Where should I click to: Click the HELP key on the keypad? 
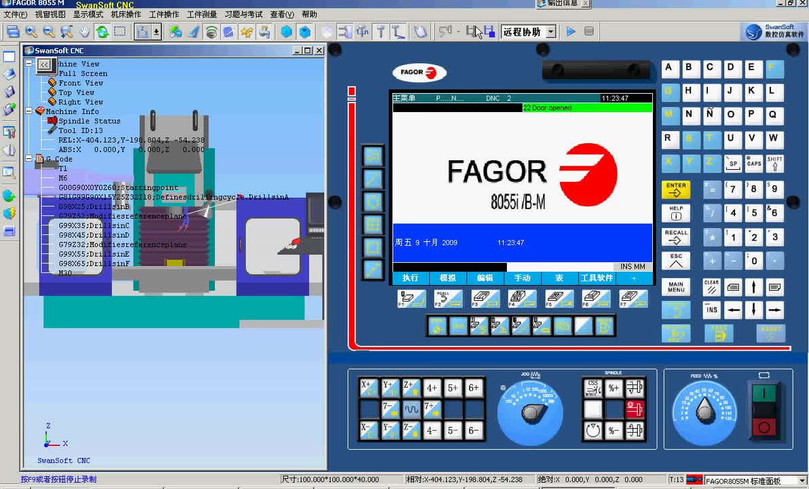tap(676, 213)
